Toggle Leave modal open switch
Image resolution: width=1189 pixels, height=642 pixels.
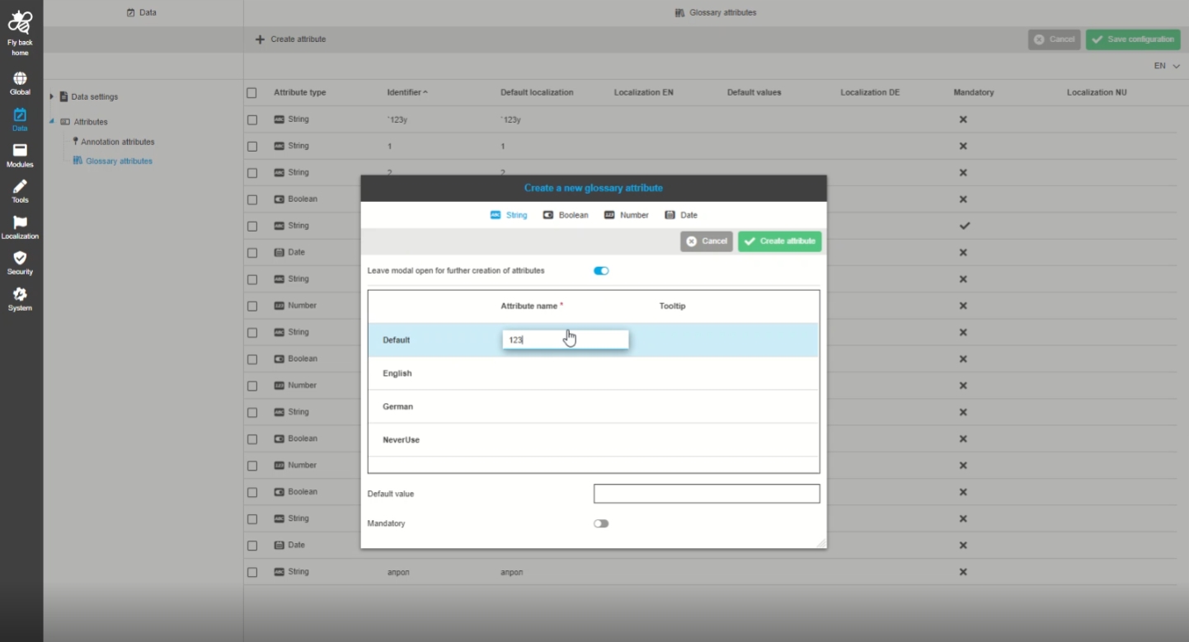(601, 270)
